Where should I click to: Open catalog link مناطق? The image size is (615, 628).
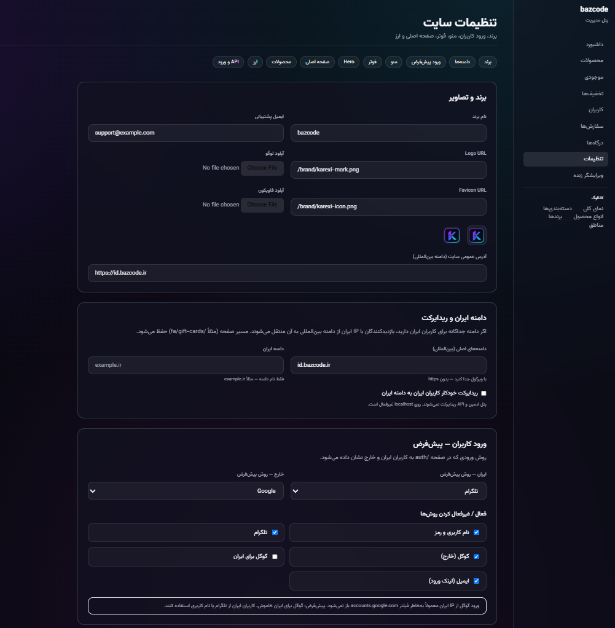click(596, 225)
